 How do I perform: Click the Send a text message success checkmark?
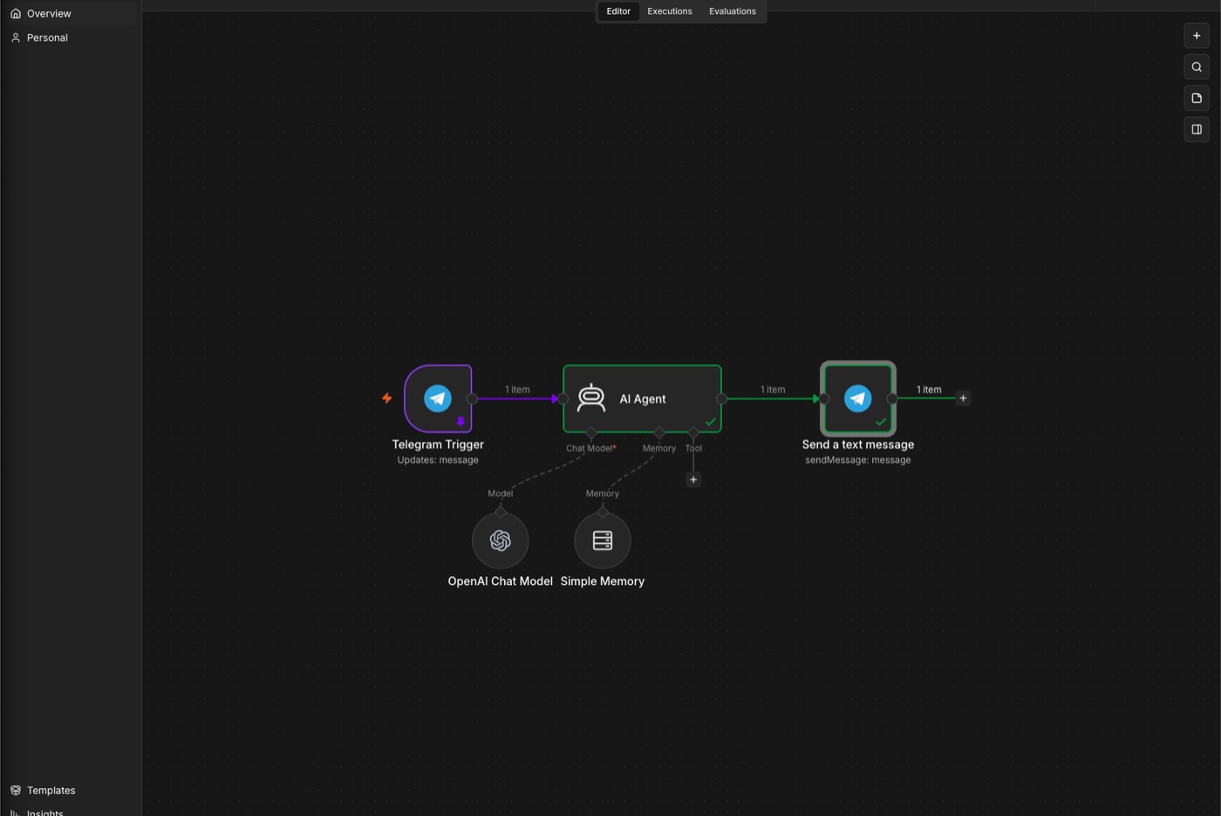click(881, 422)
